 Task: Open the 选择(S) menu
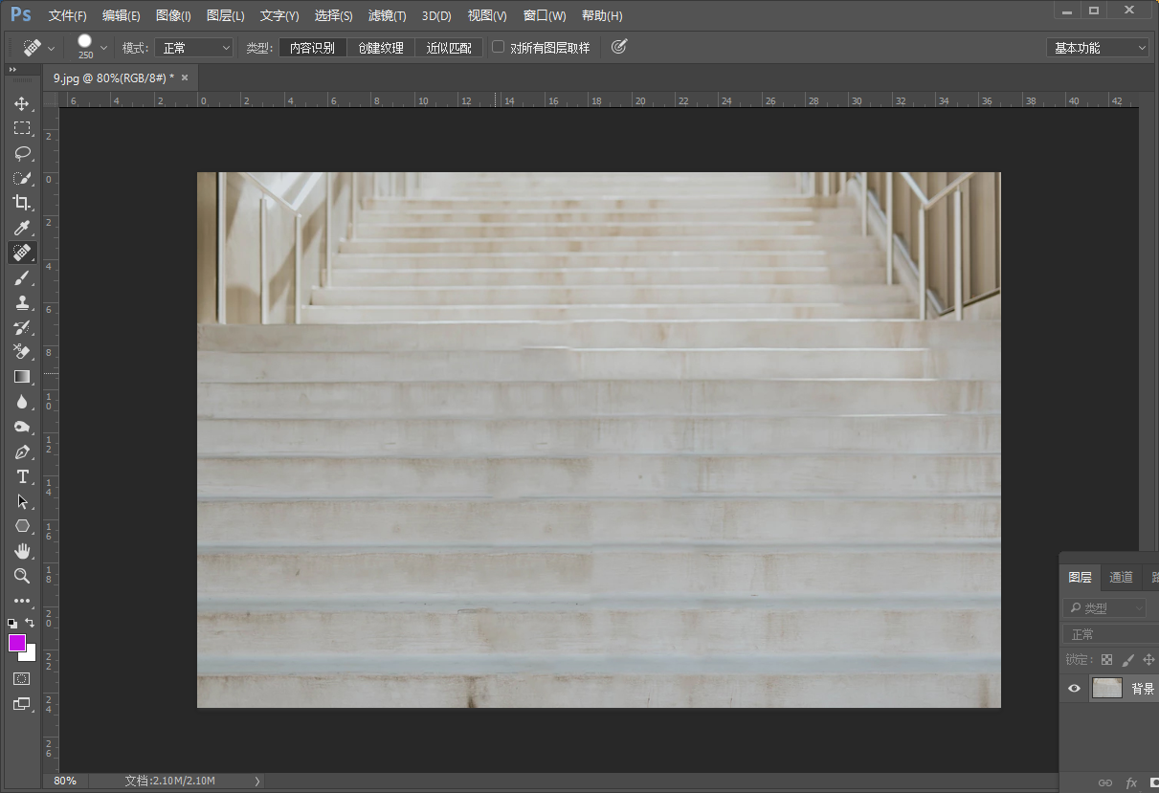pyautogui.click(x=333, y=16)
